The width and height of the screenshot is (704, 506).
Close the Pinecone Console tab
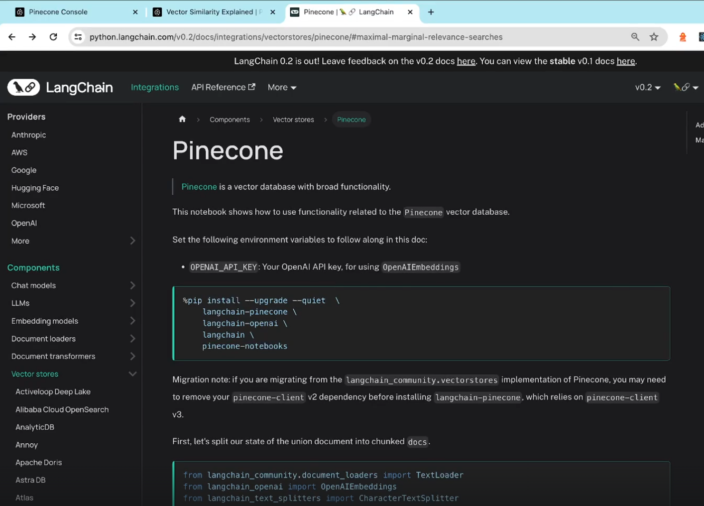pos(135,12)
